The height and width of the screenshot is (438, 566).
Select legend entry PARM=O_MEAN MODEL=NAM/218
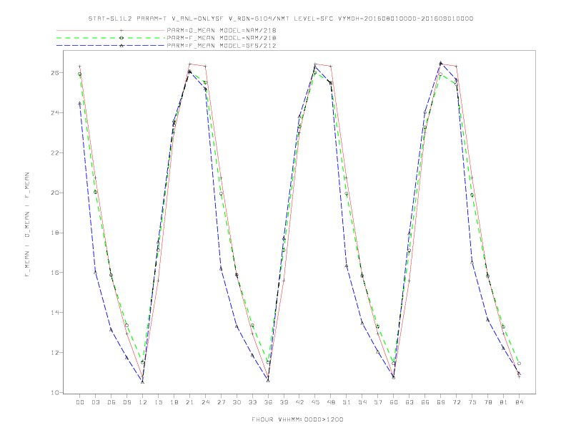click(222, 30)
